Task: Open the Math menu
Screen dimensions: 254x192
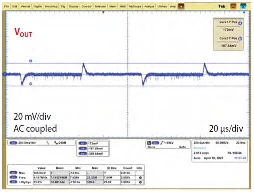Action: 123,6
